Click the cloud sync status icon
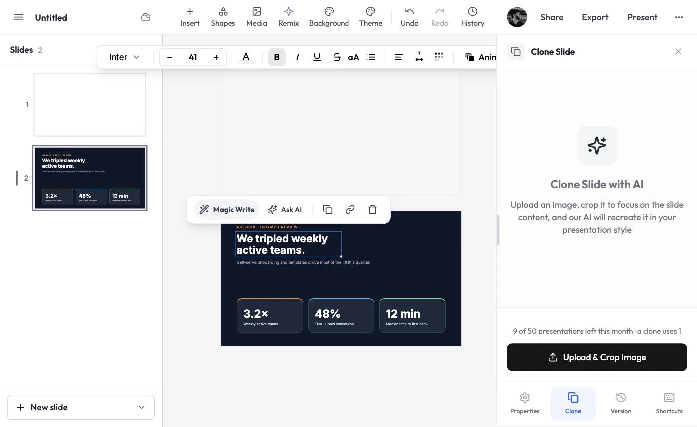Screen dimensions: 697x427 coord(145,17)
